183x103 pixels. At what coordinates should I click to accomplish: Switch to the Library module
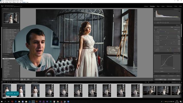coord(146,6)
